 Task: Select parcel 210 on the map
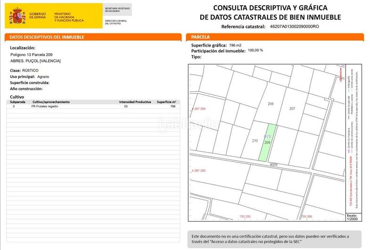(255, 141)
